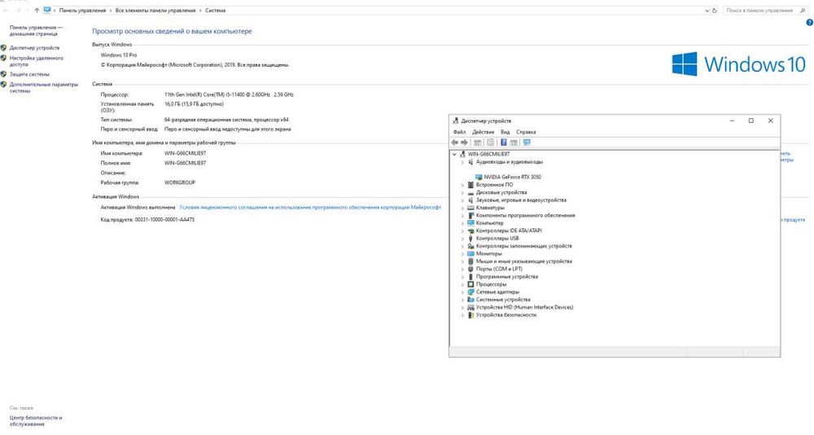The height and width of the screenshot is (435, 814).
Task: Click the Forward arrow in Device Manager toolbar
Action: tap(464, 143)
